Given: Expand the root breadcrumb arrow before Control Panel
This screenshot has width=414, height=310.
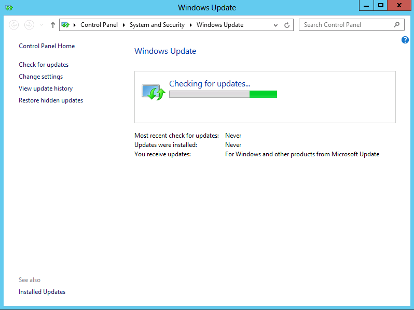Looking at the screenshot, I should 75,25.
